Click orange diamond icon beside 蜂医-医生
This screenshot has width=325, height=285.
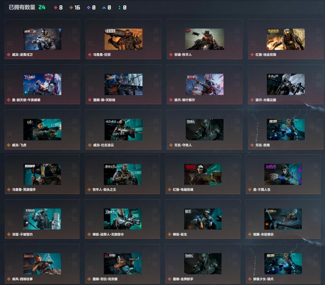click(x=169, y=234)
